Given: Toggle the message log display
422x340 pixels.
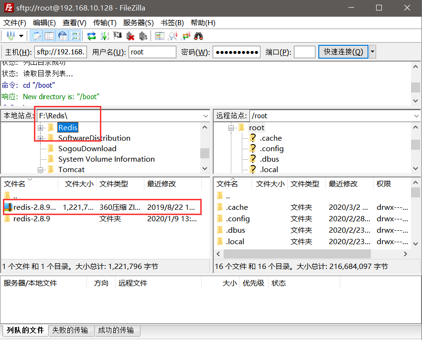Looking at the screenshot, I should (x=36, y=36).
